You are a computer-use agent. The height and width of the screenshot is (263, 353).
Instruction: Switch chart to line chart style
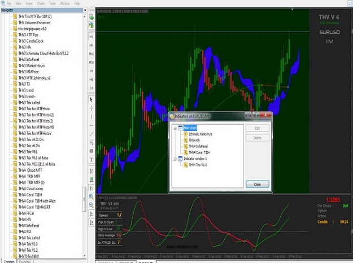91,188
